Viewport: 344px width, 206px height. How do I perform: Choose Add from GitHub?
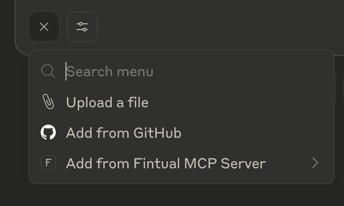point(182,133)
